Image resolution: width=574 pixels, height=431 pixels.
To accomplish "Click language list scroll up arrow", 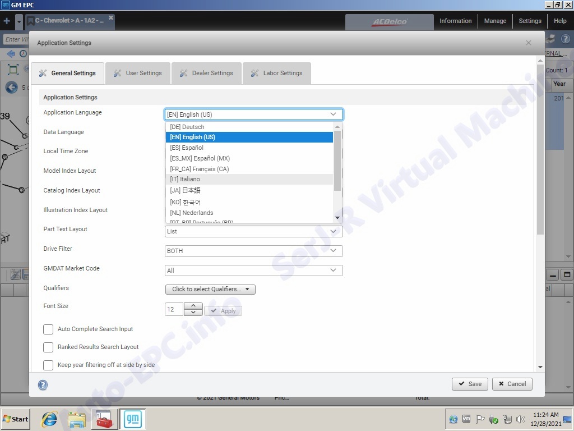I will (337, 126).
